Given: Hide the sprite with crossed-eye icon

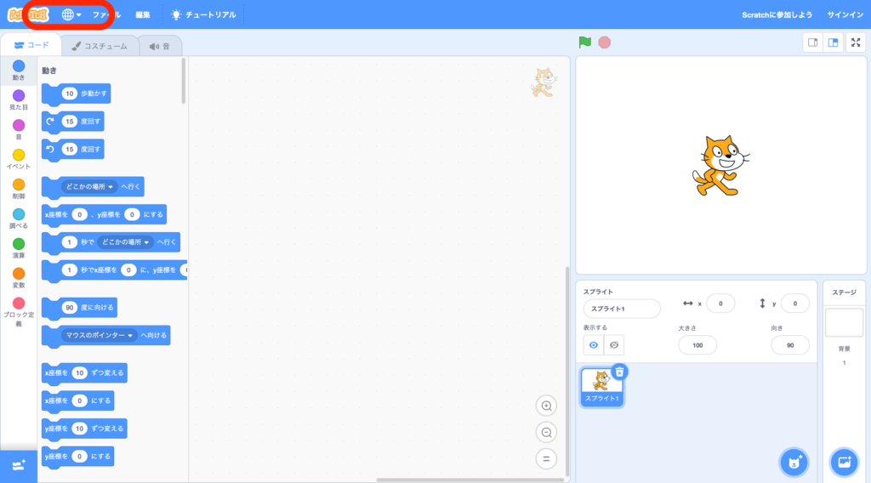Looking at the screenshot, I should point(614,344).
